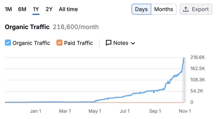Viewport: 216px width, 119px height.
Task: Uncheck the Organic Traffic checkbox
Action: click(8, 43)
